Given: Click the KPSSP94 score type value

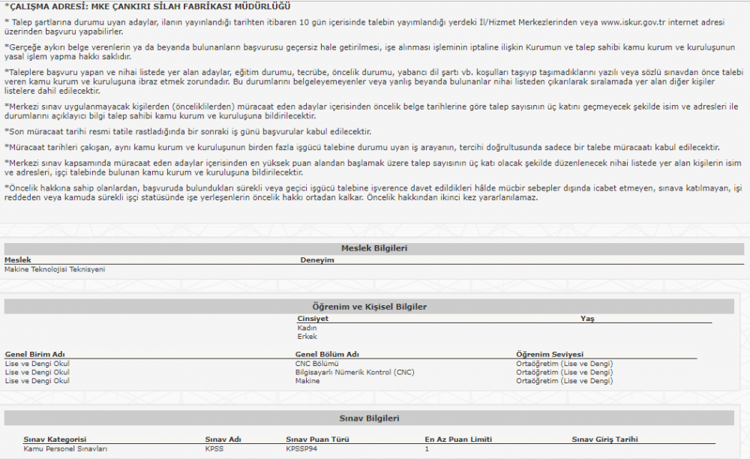Looking at the screenshot, I should (x=302, y=448).
